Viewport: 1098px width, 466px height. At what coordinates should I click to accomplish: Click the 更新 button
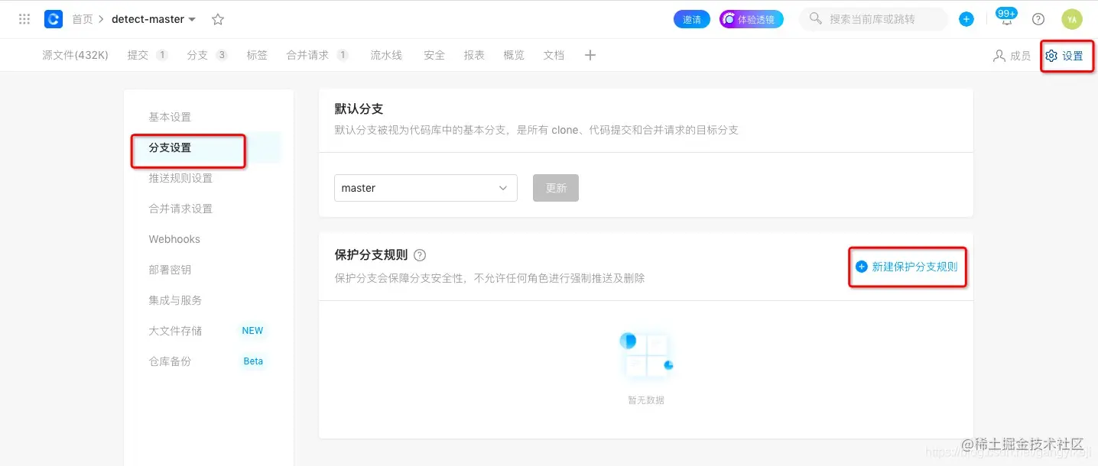click(555, 187)
